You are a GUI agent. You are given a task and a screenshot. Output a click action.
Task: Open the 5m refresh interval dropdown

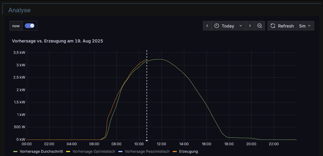click(305, 26)
